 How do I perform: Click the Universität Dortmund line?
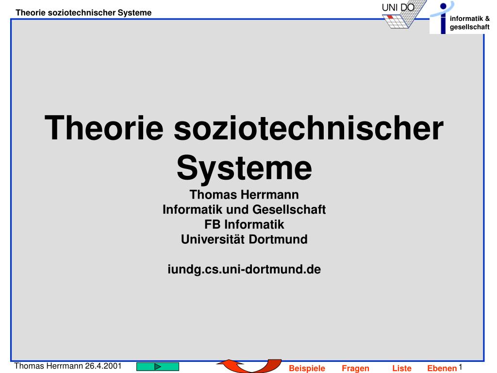[x=244, y=239]
